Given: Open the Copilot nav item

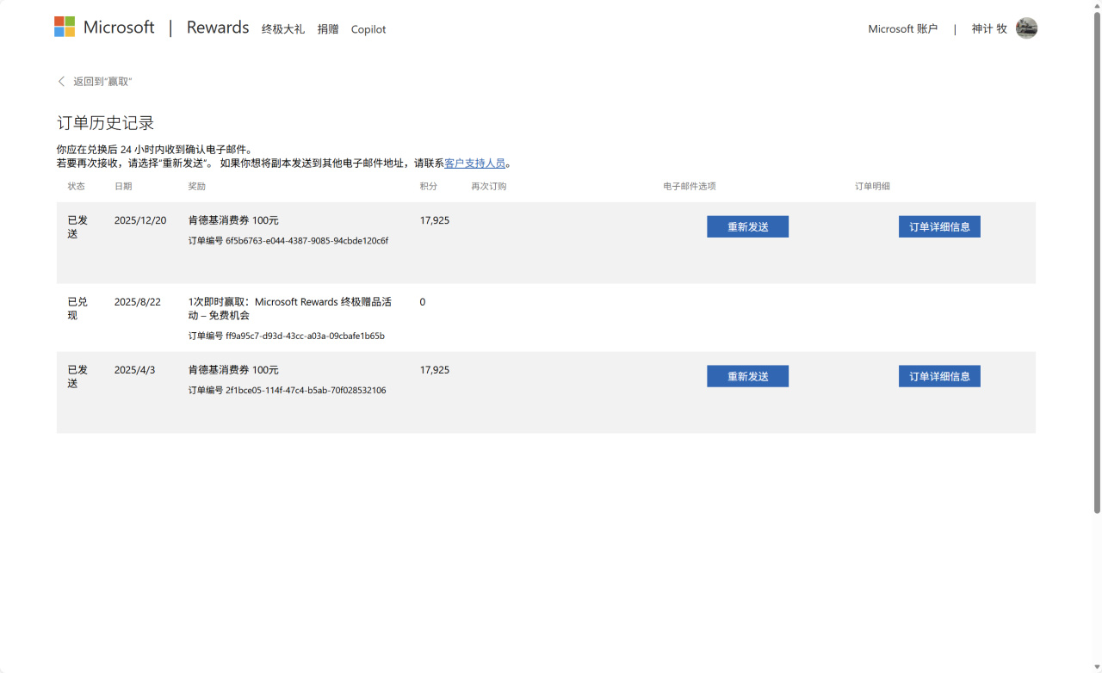Looking at the screenshot, I should [368, 29].
